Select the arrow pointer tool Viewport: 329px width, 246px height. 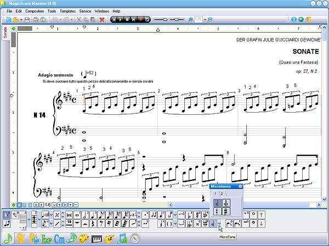pos(7,215)
